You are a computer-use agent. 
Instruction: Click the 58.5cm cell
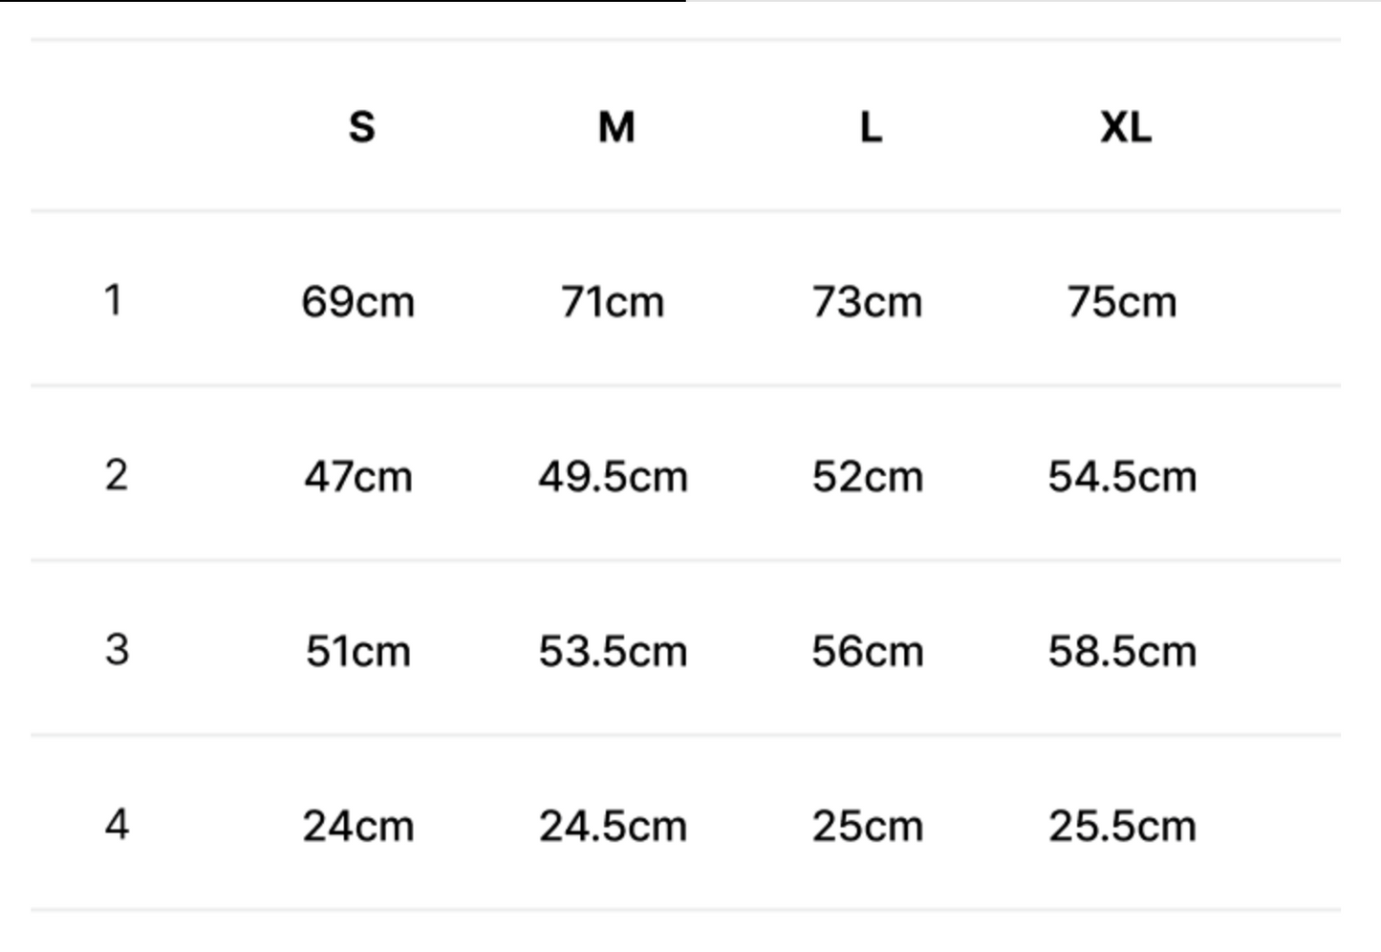1122,652
